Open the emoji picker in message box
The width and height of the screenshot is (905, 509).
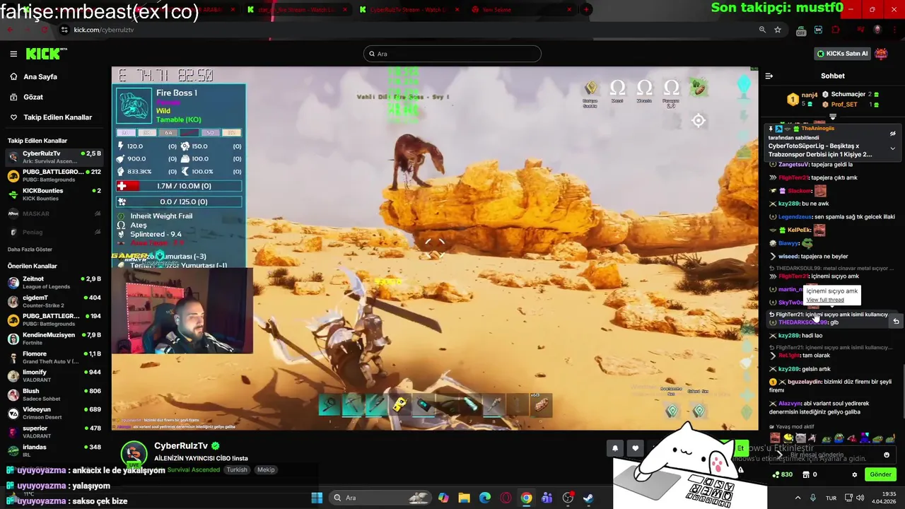coord(887,455)
